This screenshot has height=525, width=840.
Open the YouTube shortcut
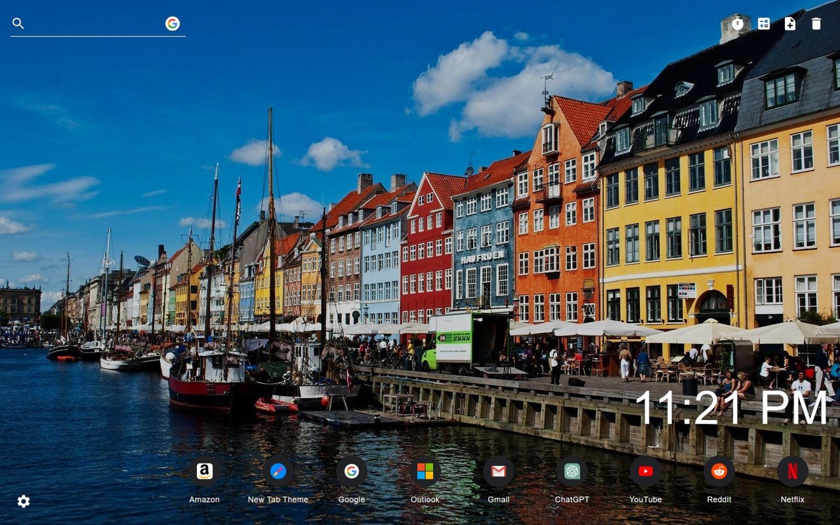(x=646, y=471)
